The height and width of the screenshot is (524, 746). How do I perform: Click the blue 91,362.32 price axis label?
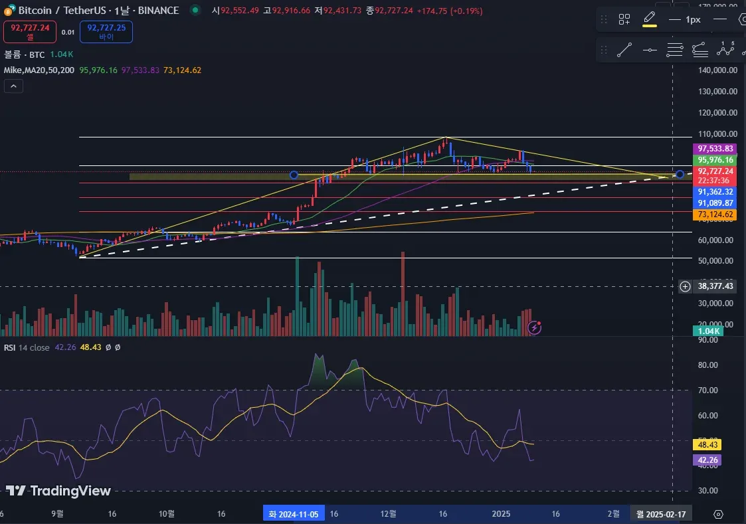715,192
